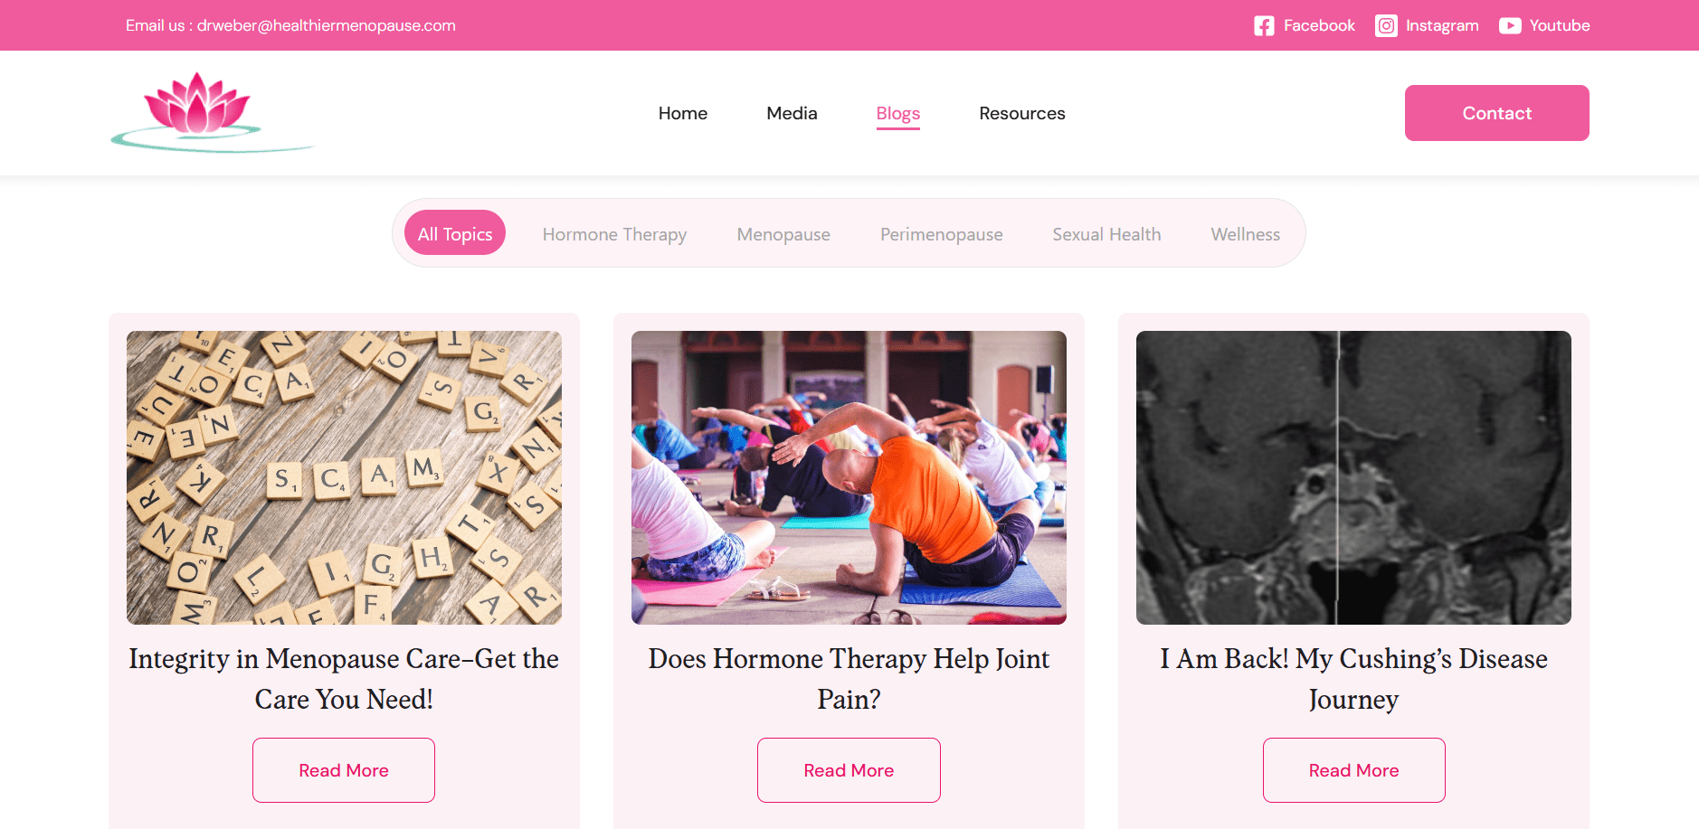Go to the Media page
Image resolution: width=1699 pixels, height=829 pixels.
792,113
